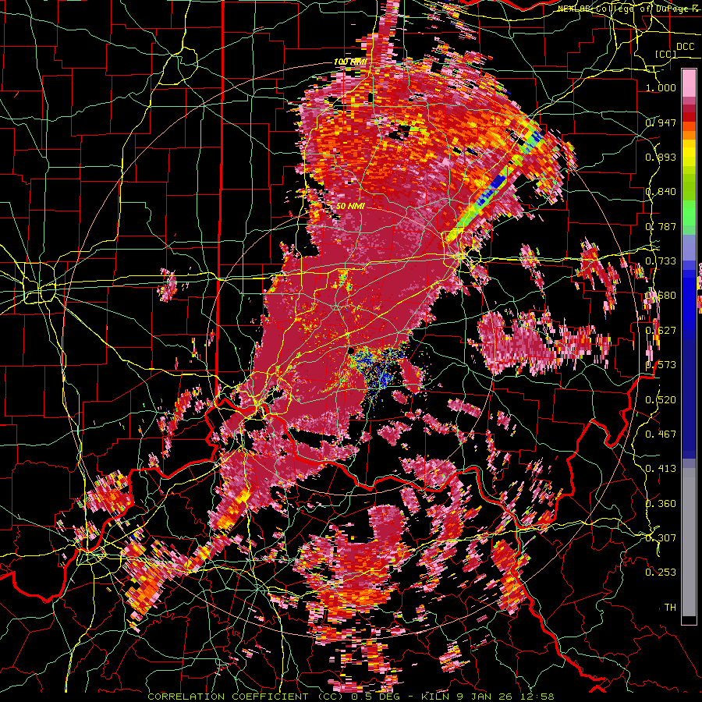
Task: Click the 0.253 scale value
Action: click(661, 573)
